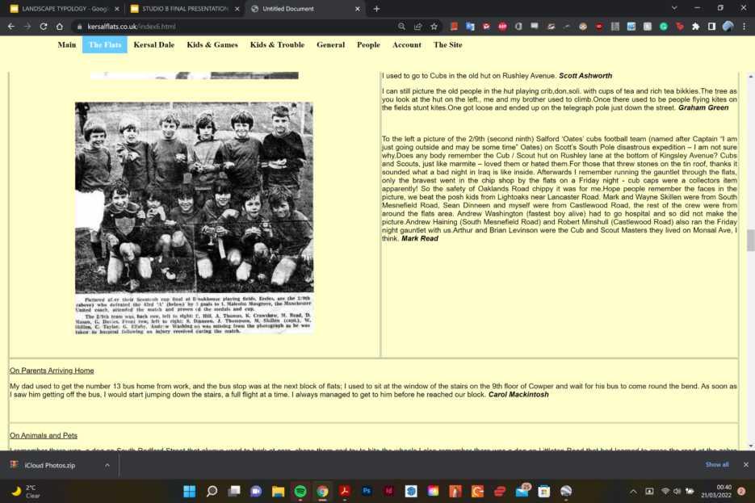Image resolution: width=755 pixels, height=503 pixels.
Task: Close the STUDIO B FINAL PRESENTATION tab
Action: coord(237,9)
